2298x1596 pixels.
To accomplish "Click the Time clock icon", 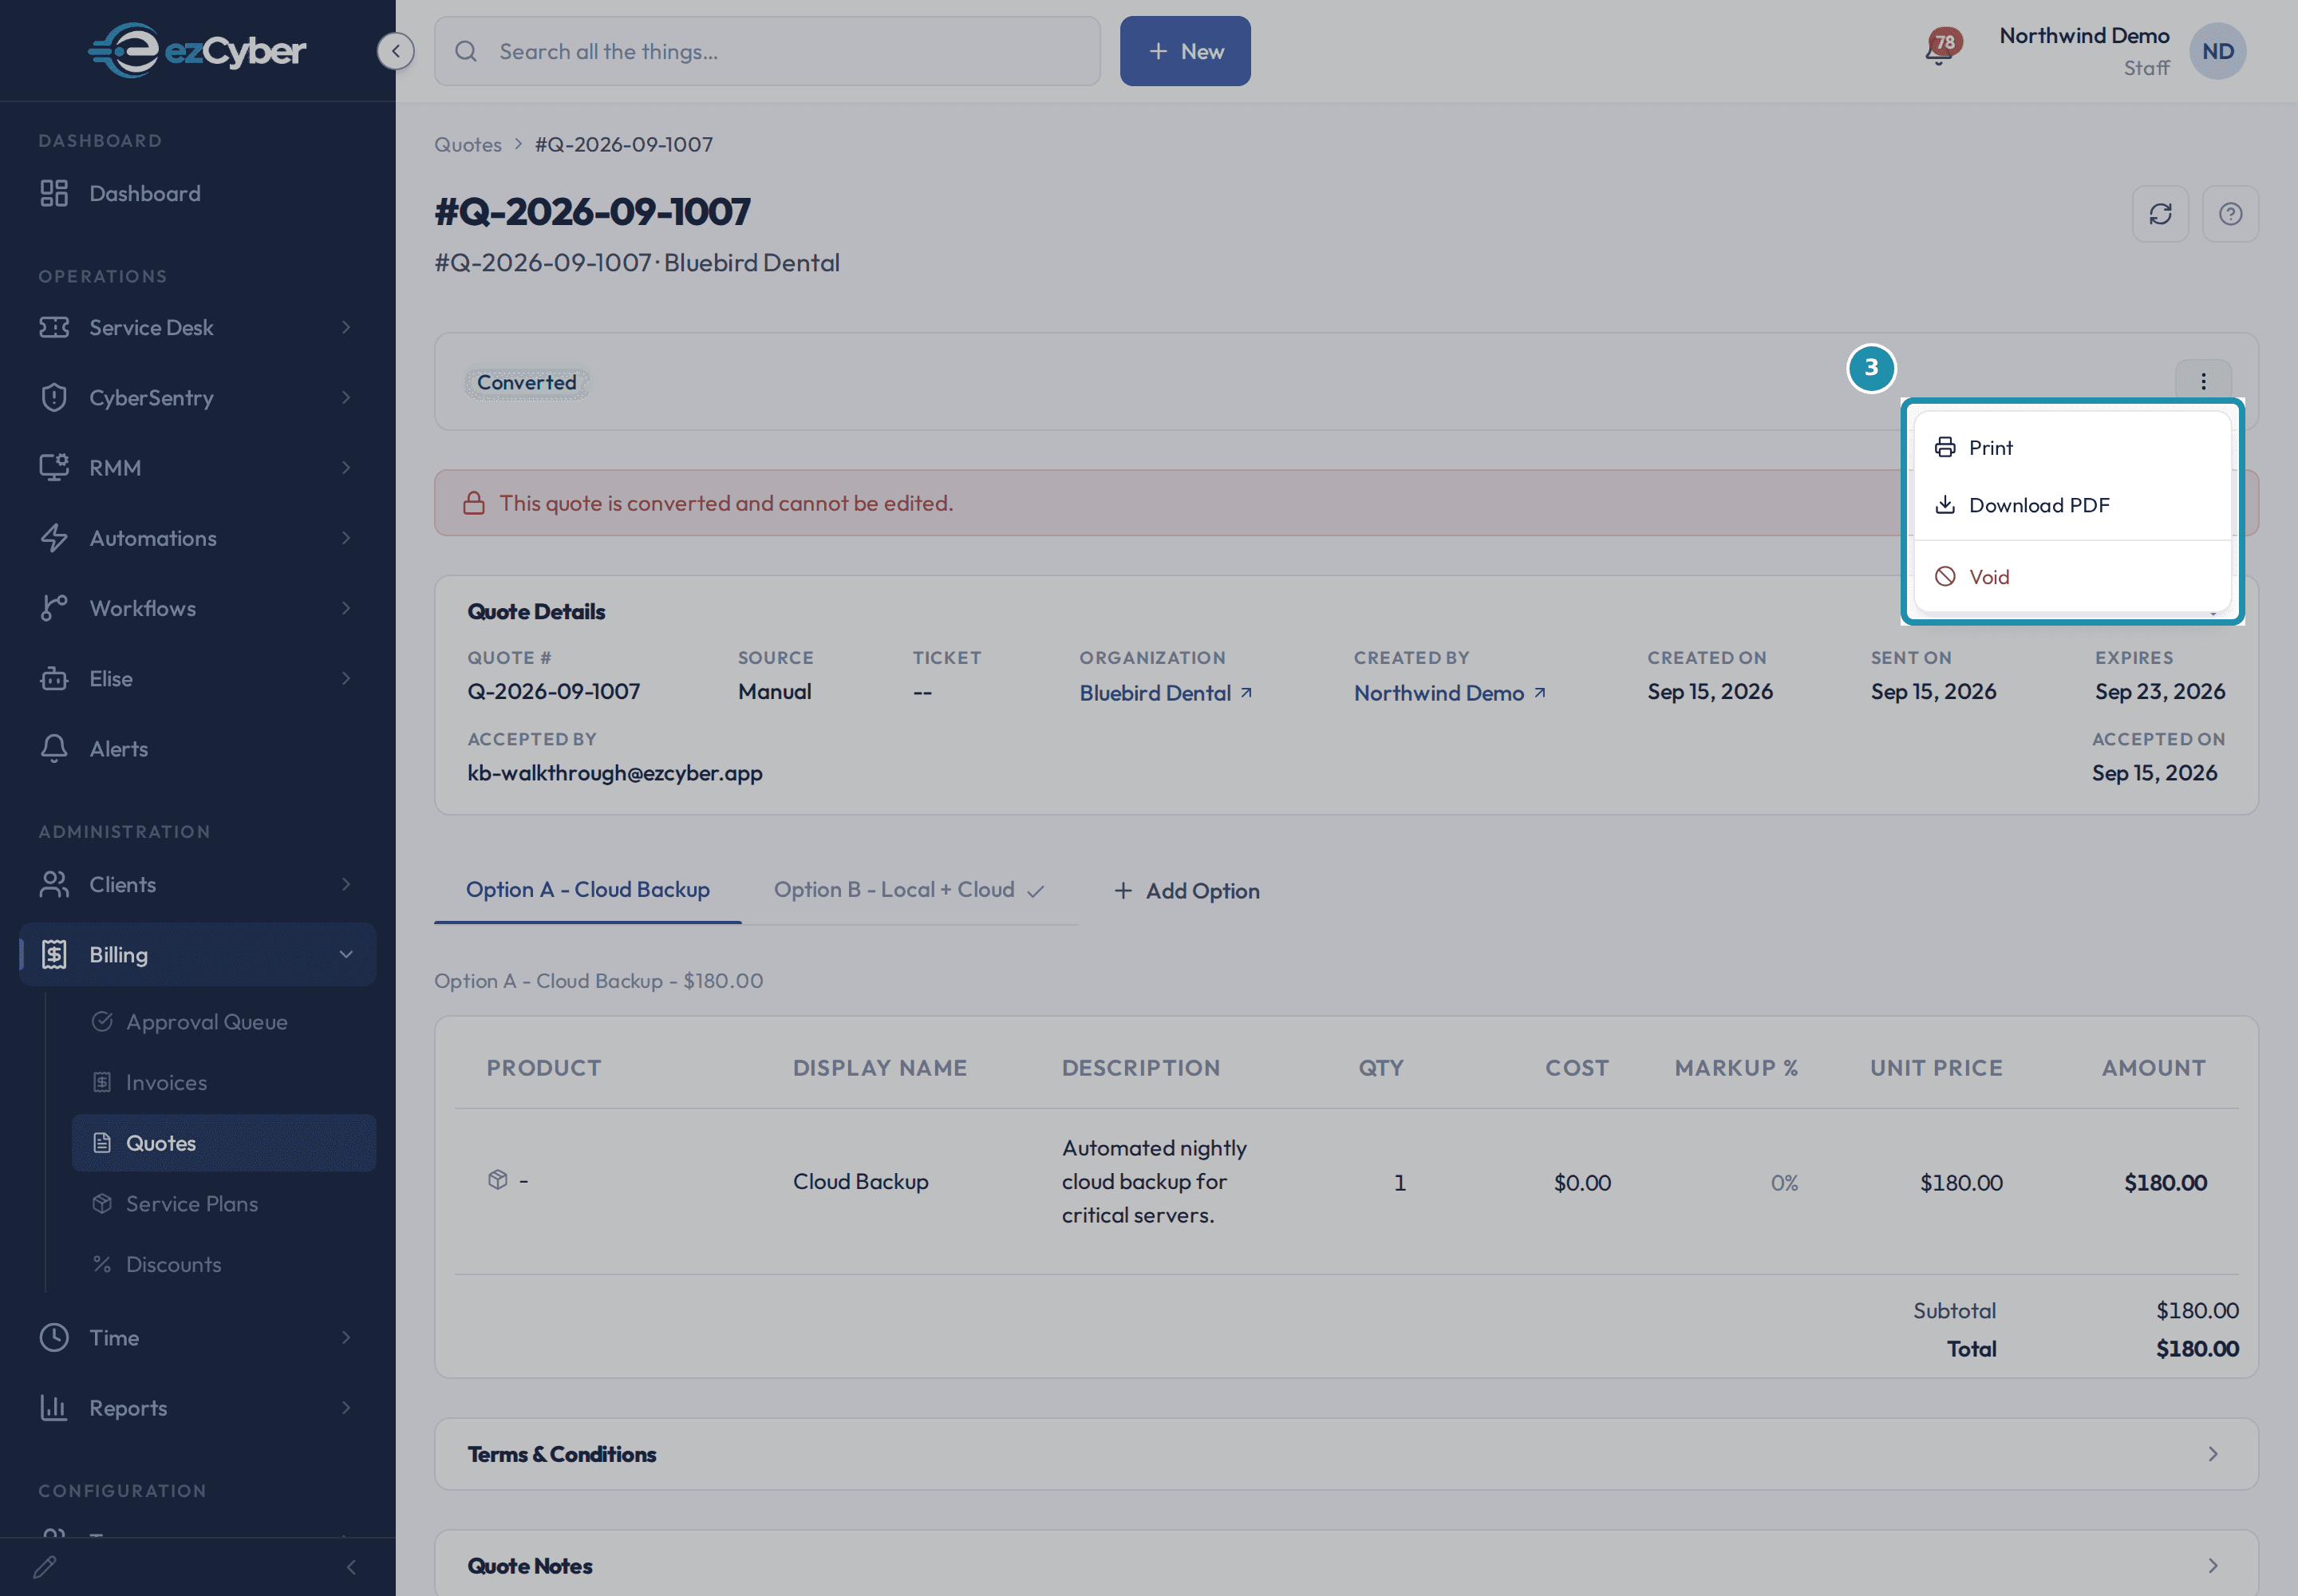I will point(54,1338).
